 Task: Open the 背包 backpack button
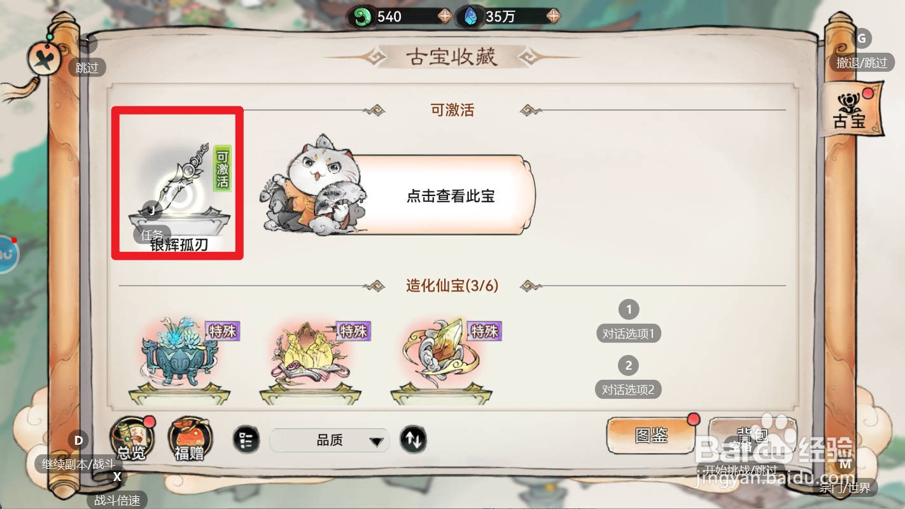752,435
